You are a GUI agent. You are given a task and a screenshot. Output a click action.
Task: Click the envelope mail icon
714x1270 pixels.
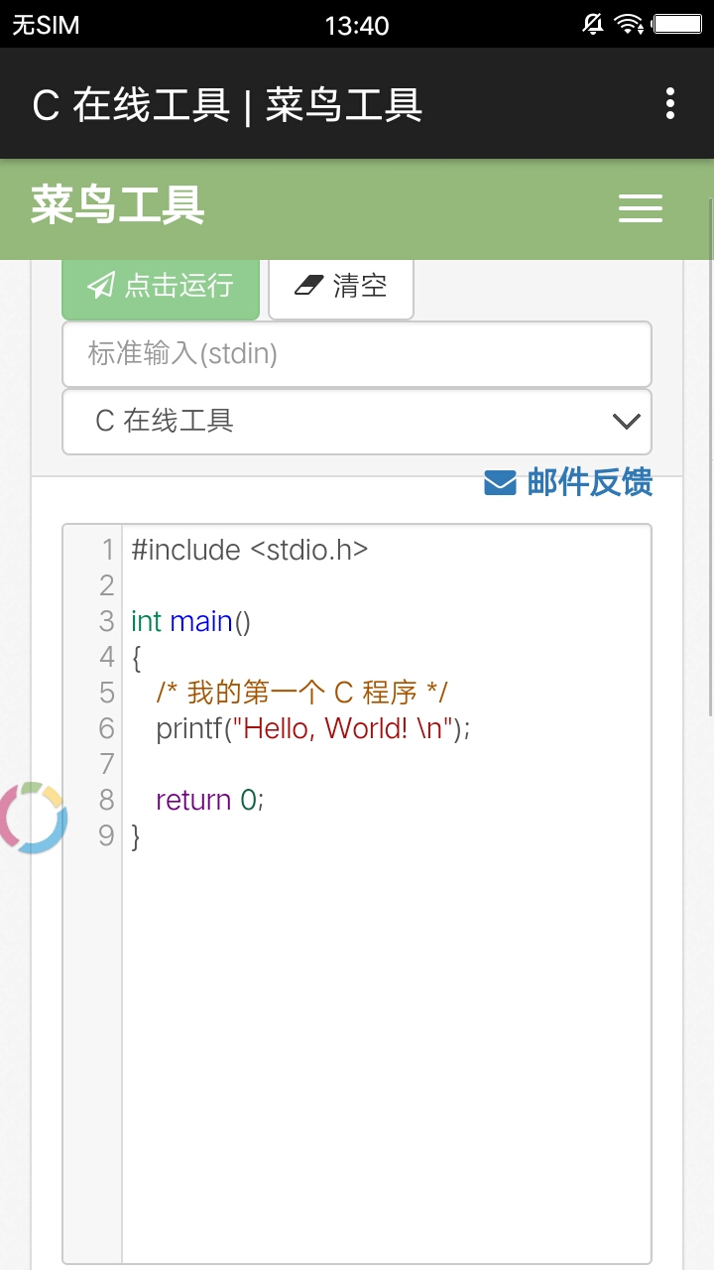[x=500, y=483]
